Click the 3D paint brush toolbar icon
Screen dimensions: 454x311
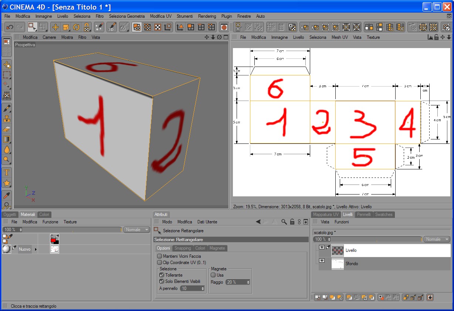point(112,27)
